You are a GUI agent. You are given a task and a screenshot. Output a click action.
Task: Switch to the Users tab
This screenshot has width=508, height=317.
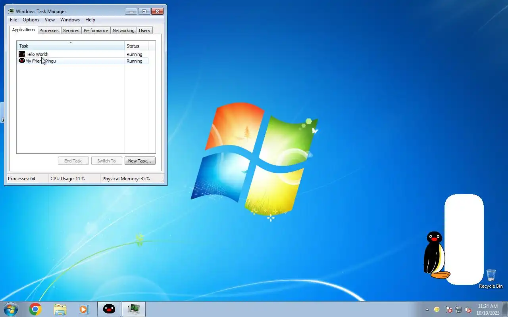(144, 31)
